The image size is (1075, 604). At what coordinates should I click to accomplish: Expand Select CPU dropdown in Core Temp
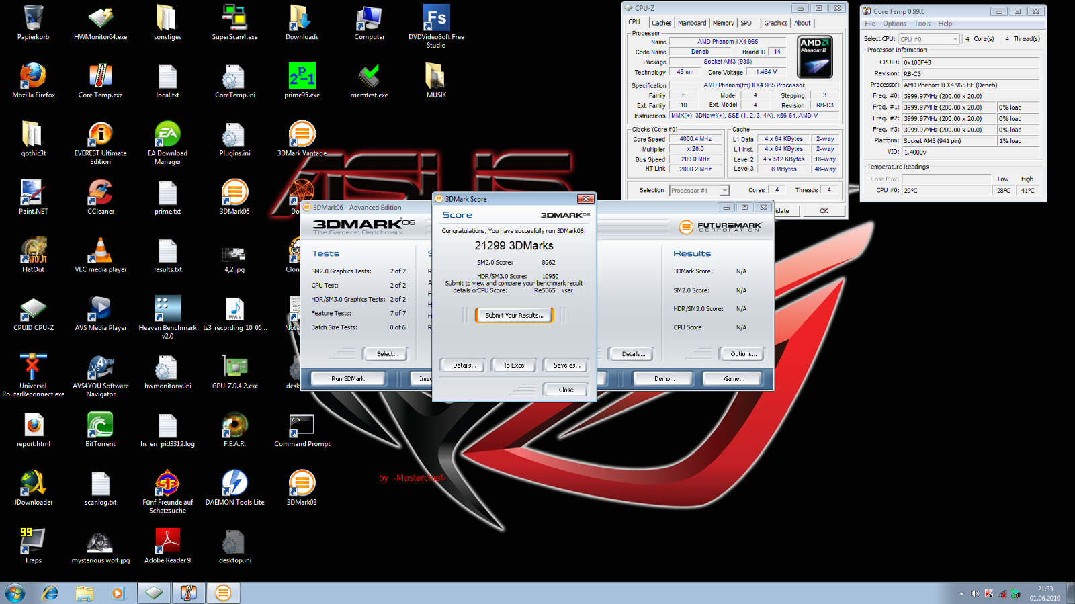[x=929, y=39]
